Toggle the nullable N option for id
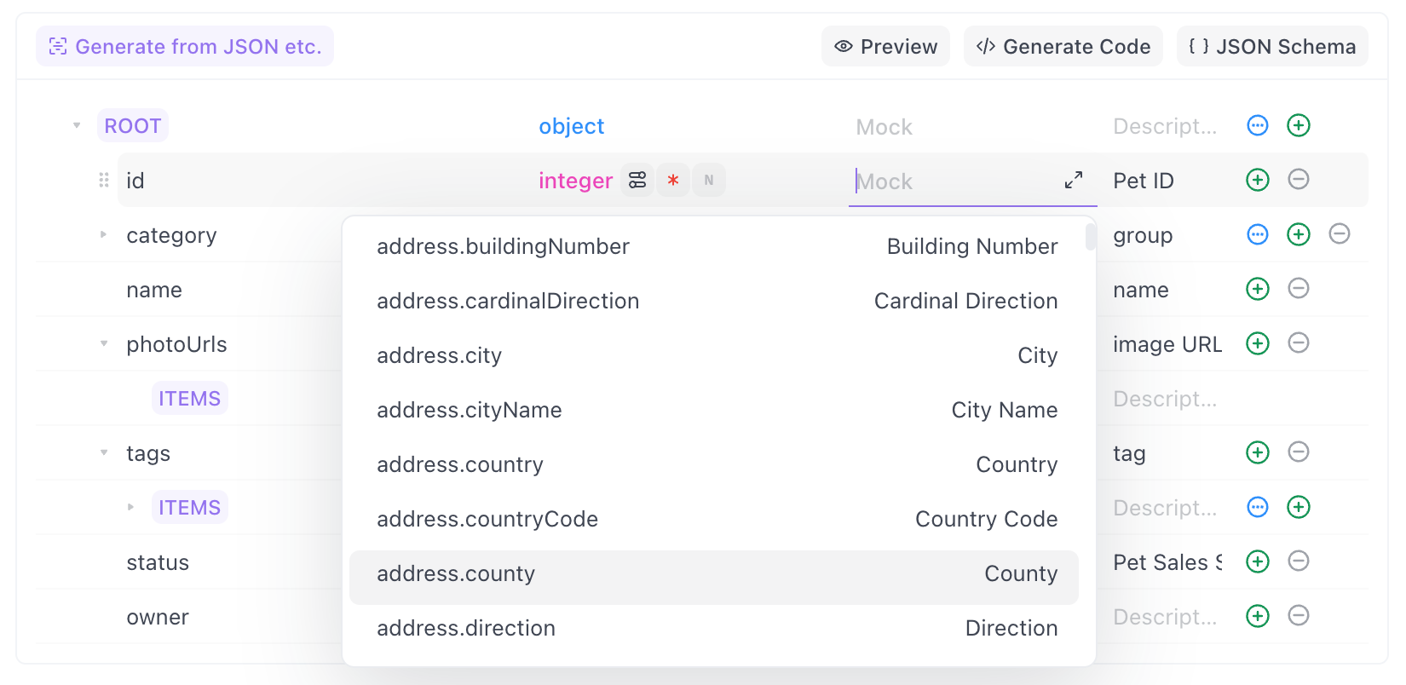The width and height of the screenshot is (1406, 685). (x=708, y=181)
